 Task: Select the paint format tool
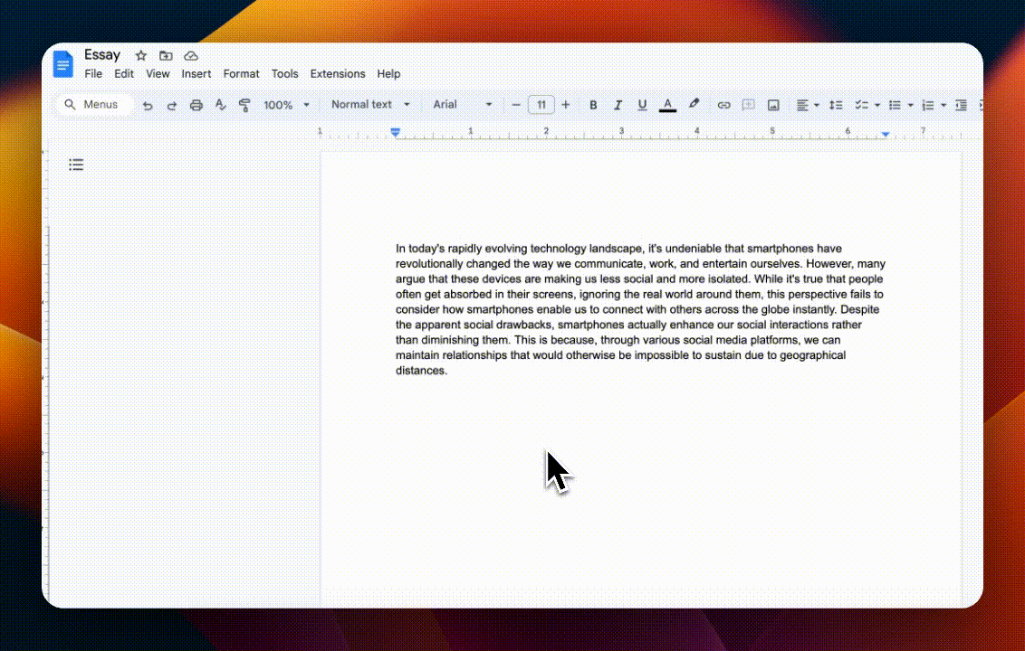244,104
